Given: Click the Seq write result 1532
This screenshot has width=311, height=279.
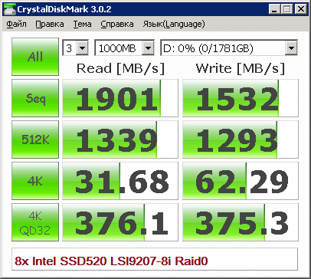Looking at the screenshot, I should [241, 98].
